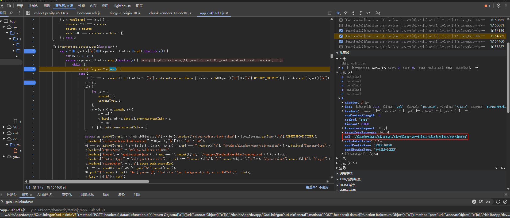Disable breakpoint at 1:154285
The image size is (510, 218).
[x=341, y=36]
